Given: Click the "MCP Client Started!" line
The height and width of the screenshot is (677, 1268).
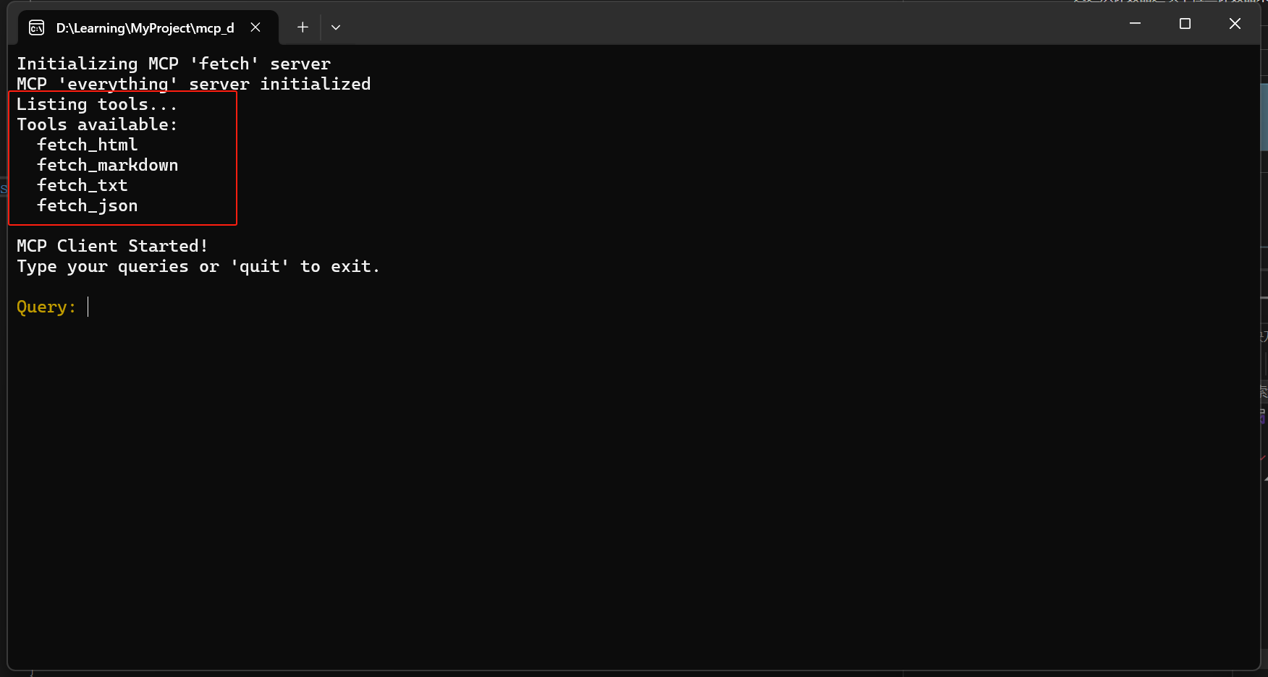Looking at the screenshot, I should coord(112,246).
